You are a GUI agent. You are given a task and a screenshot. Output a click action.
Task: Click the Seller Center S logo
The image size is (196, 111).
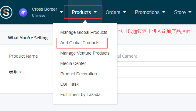(x=6, y=12)
